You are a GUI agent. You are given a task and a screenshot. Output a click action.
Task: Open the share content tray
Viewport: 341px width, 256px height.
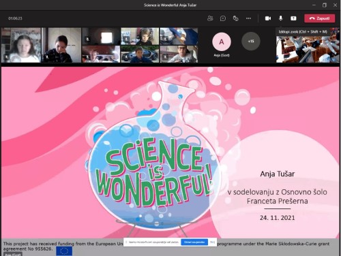pos(293,18)
